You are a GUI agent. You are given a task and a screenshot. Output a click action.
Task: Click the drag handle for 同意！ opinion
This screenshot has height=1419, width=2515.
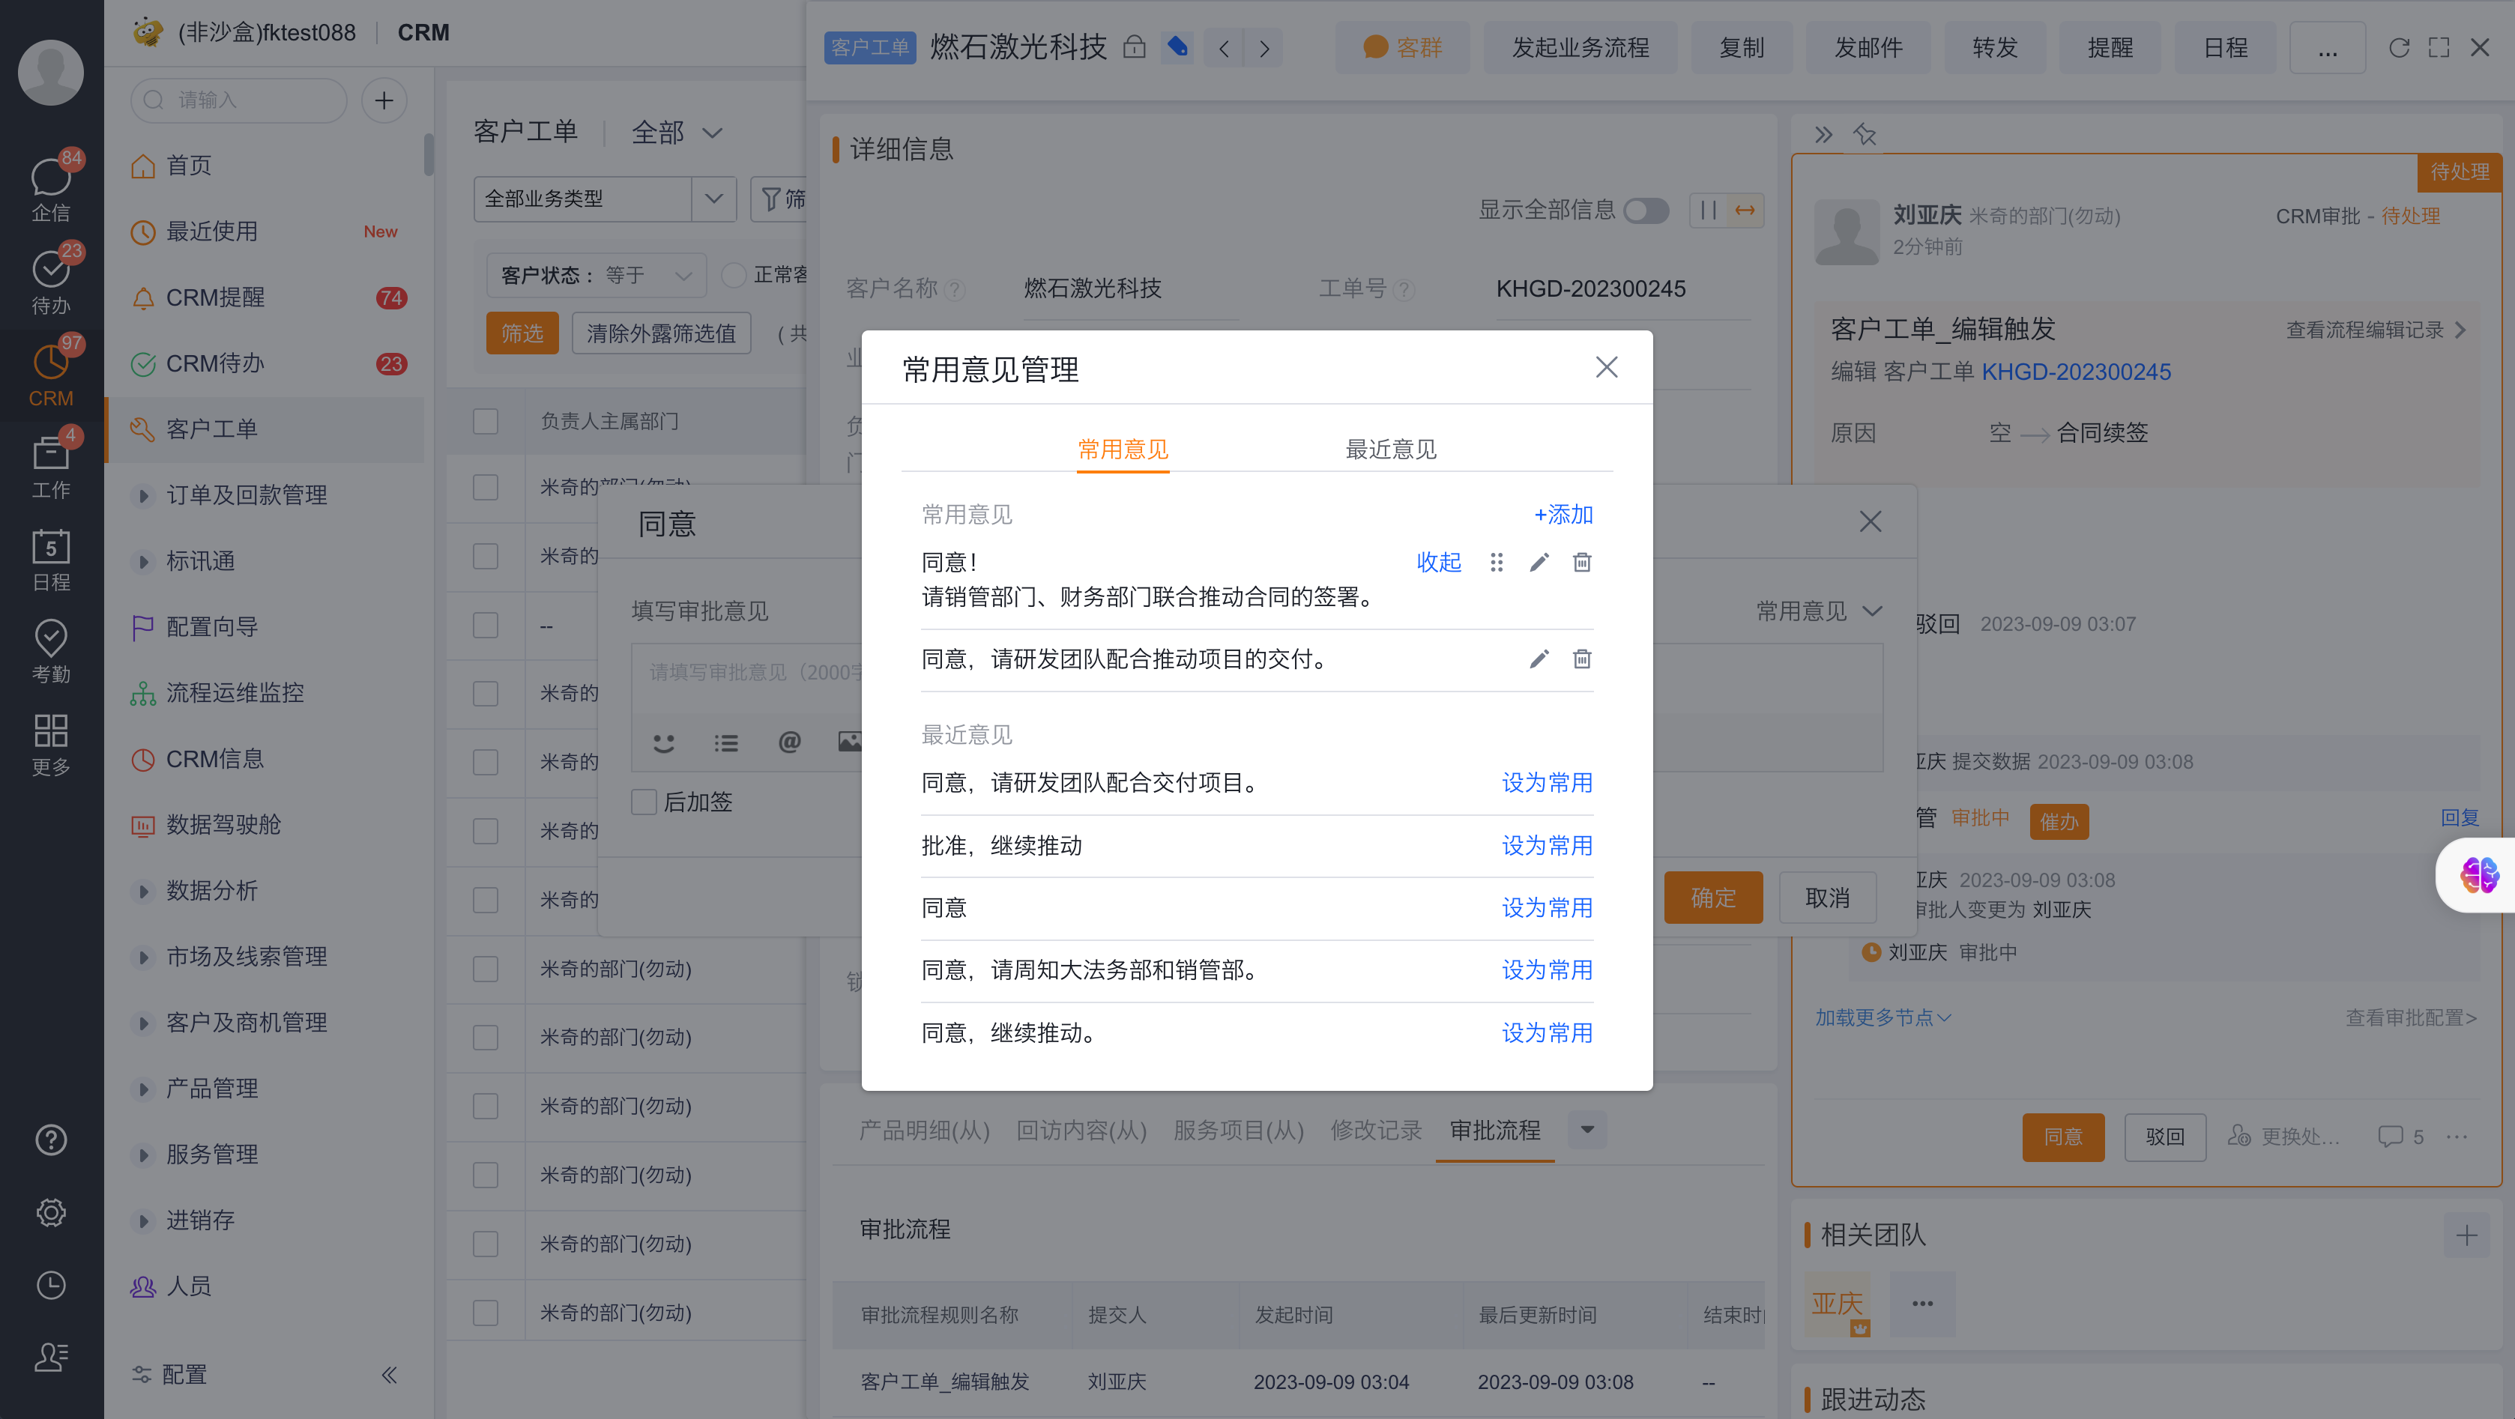click(x=1497, y=562)
